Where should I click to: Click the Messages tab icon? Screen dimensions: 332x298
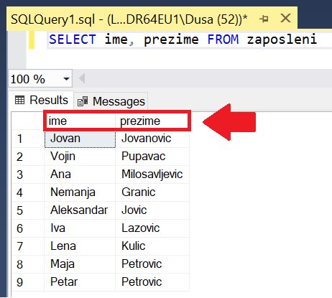pos(83,101)
